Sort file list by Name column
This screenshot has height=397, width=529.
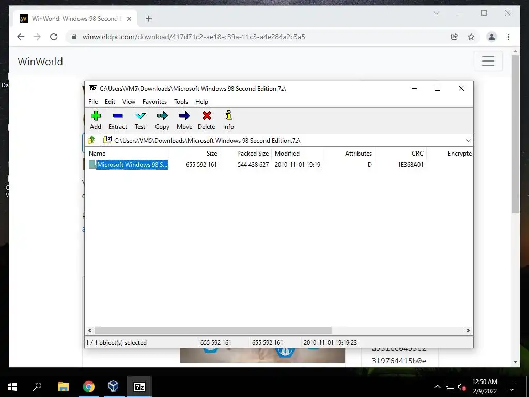127,153
